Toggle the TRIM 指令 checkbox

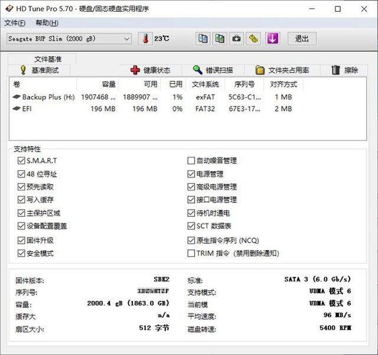[x=191, y=253]
